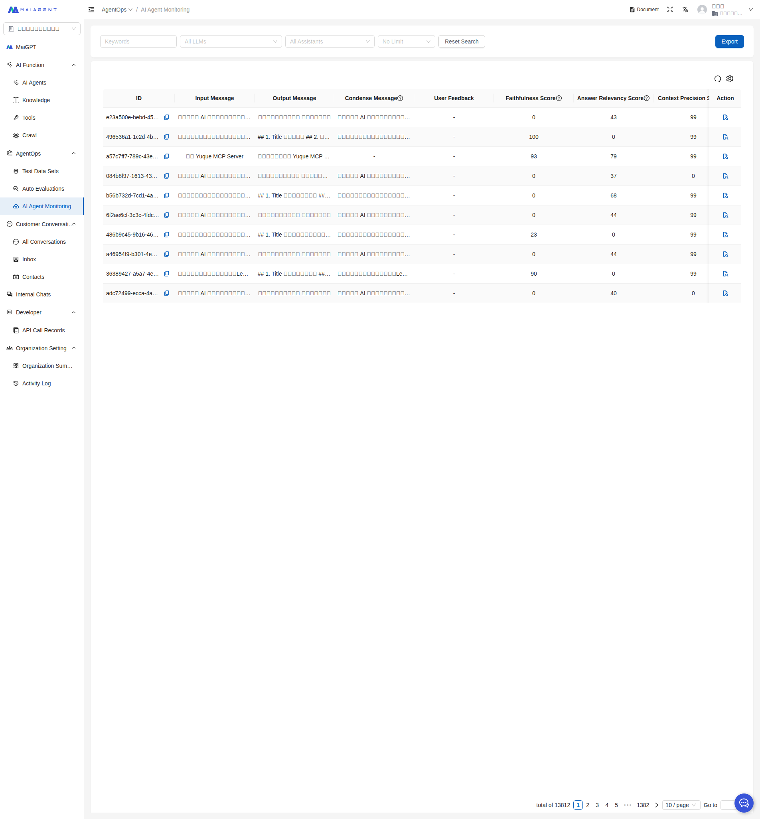The image size is (760, 819).
Task: Go to page 2 of results
Action: point(587,805)
